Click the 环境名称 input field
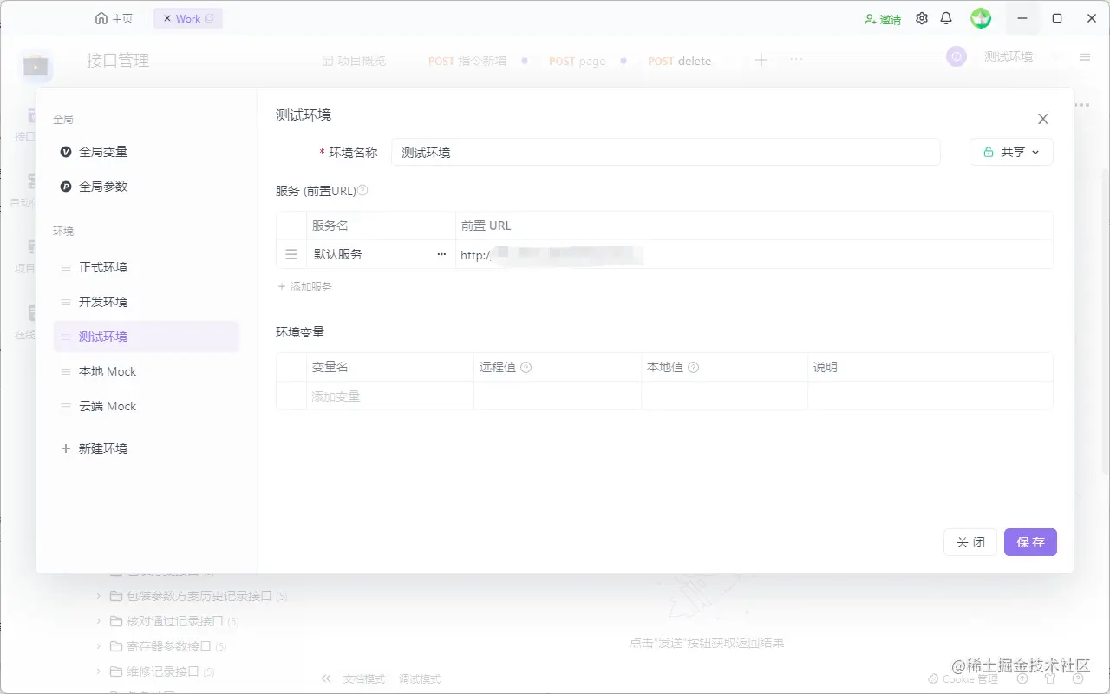Screen dimensions: 1110x694 pyautogui.click(x=666, y=152)
